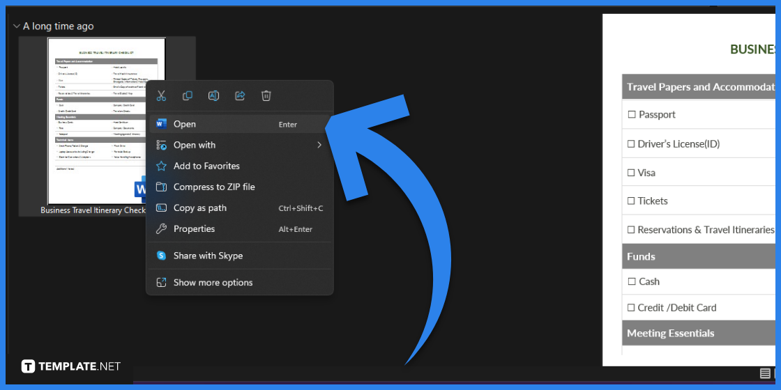The height and width of the screenshot is (390, 781).
Task: Expand the Open with submenu arrow
Action: (319, 145)
